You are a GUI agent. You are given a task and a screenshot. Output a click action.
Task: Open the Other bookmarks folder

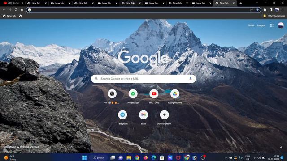coord(274,16)
